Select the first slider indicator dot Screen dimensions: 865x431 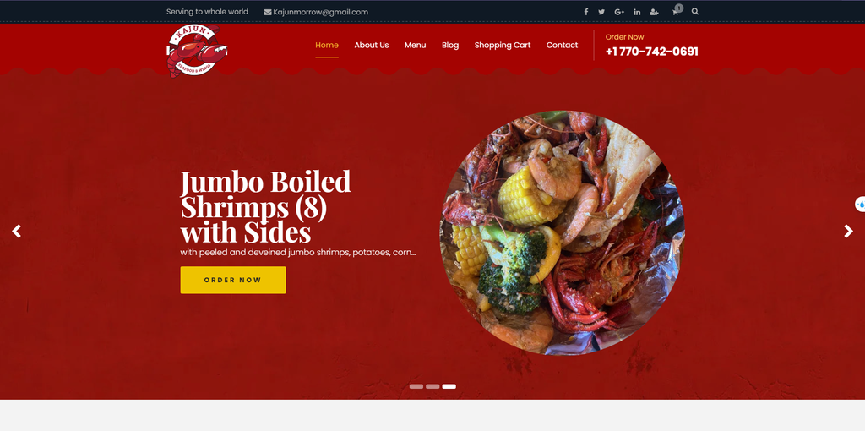[416, 386]
